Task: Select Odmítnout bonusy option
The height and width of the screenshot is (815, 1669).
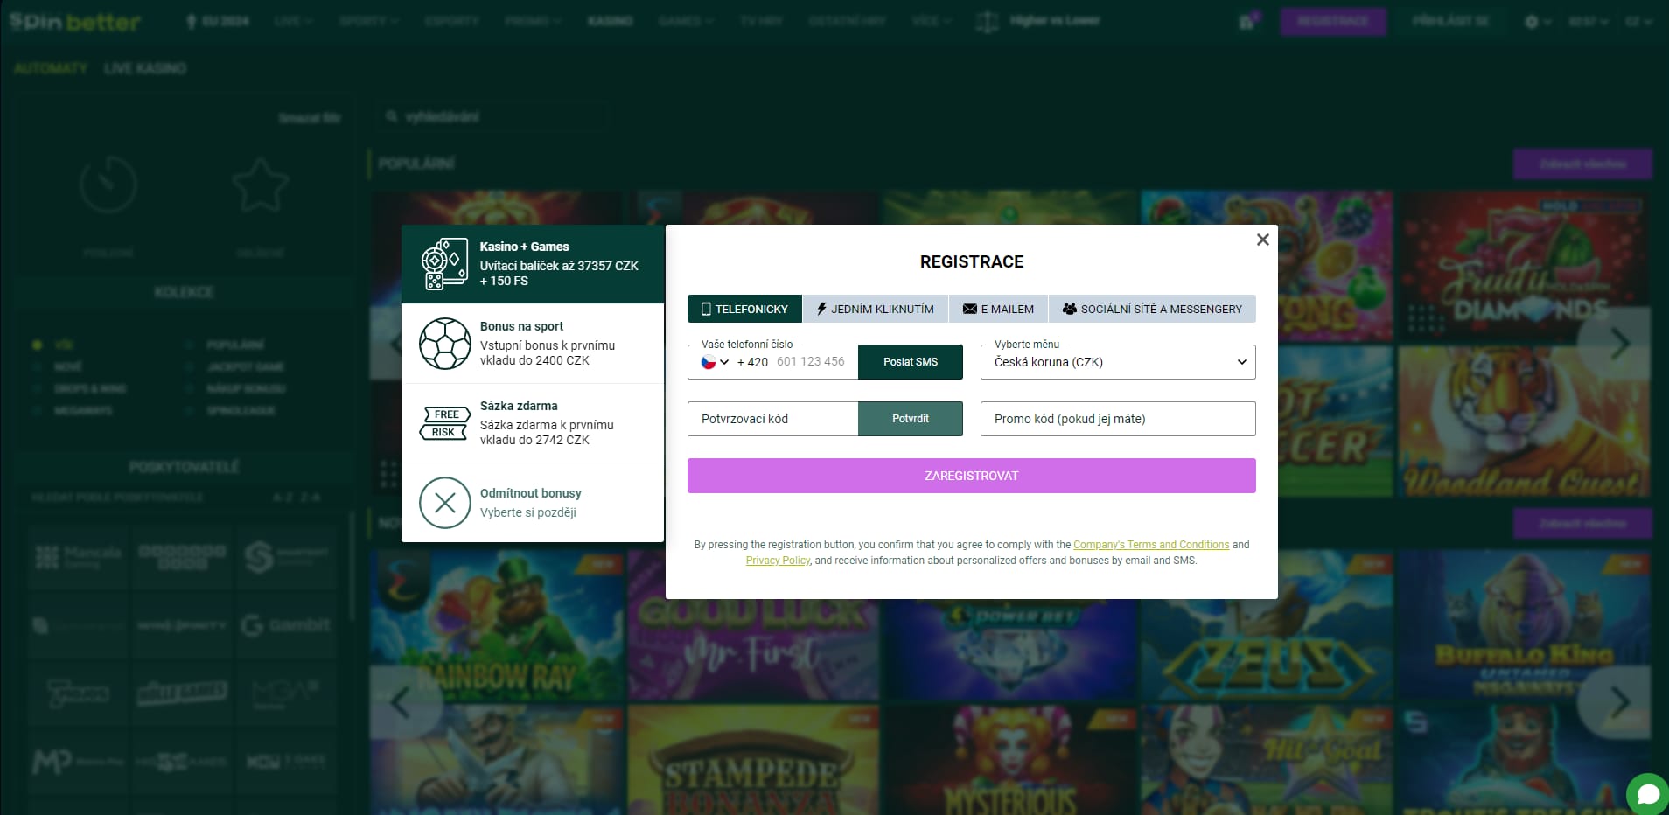Action: (533, 503)
